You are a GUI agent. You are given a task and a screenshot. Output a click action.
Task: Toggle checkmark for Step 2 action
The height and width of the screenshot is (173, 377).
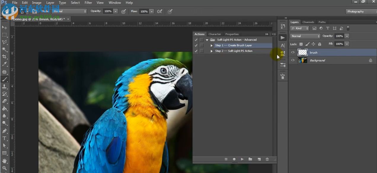(x=196, y=51)
